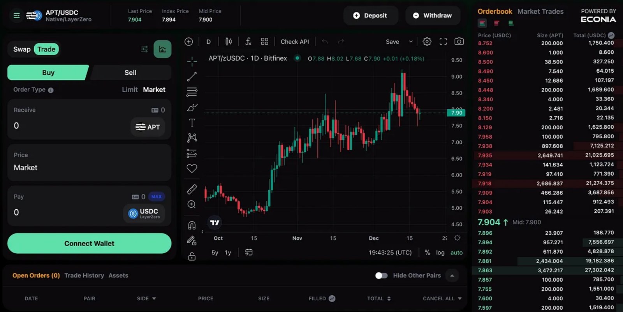This screenshot has height=312, width=623.
Task: Open the indicators fx menu
Action: [x=248, y=42]
